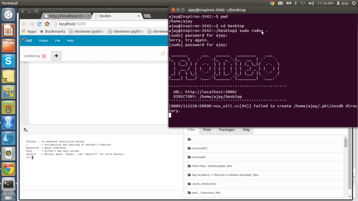
Task: Open Terminal from the dock
Action: pos(9,184)
